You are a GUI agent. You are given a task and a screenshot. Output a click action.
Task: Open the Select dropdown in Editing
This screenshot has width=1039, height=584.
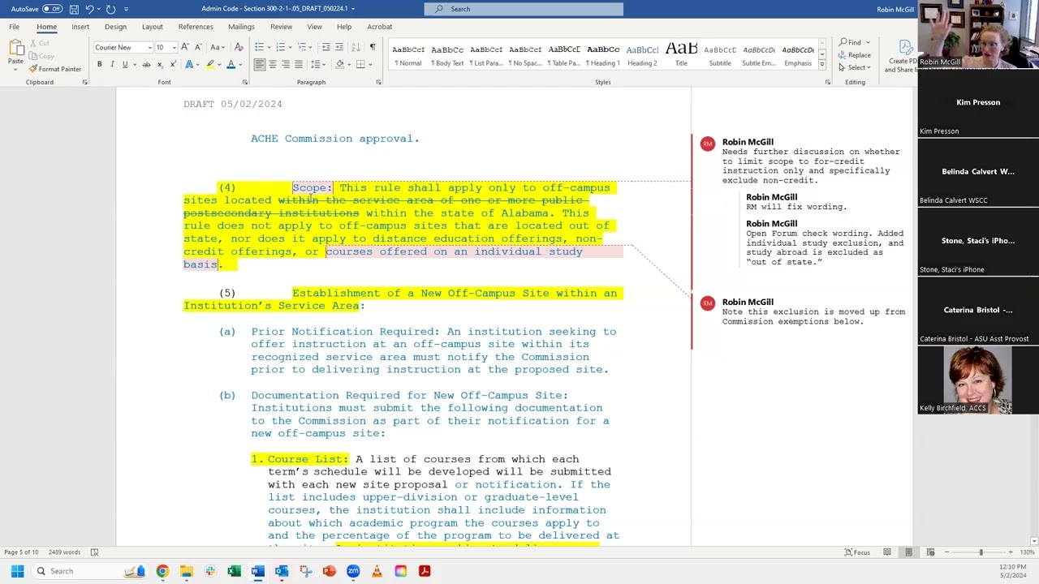[x=855, y=68]
